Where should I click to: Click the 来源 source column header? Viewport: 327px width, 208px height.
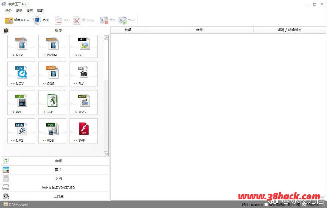(199, 30)
